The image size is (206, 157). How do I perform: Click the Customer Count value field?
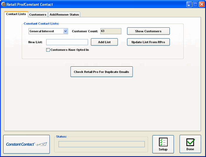[111, 31]
